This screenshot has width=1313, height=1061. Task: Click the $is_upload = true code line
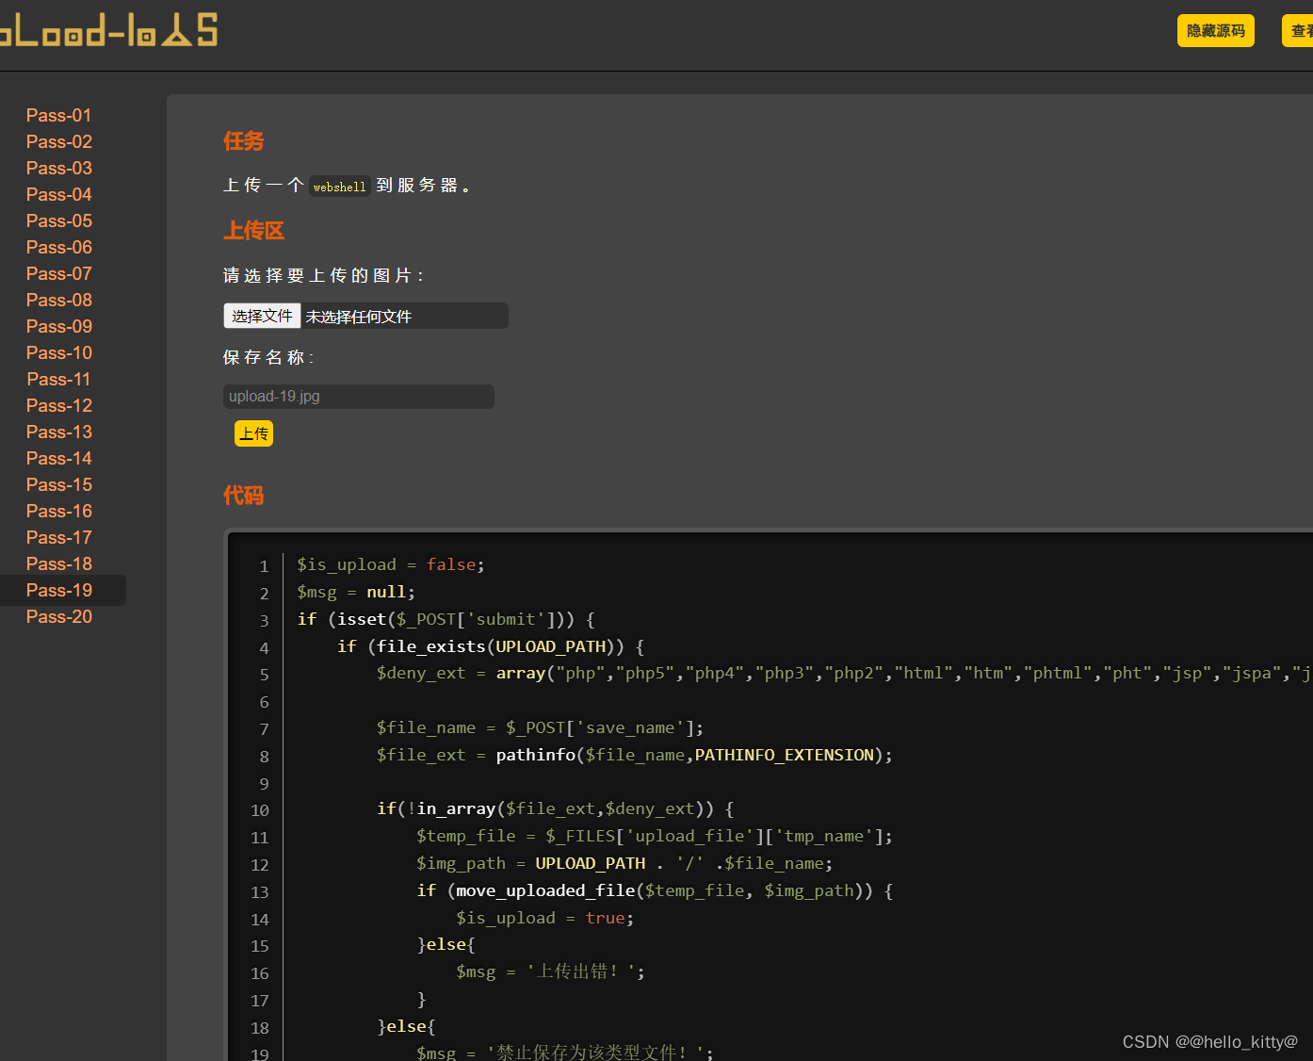coord(545,918)
